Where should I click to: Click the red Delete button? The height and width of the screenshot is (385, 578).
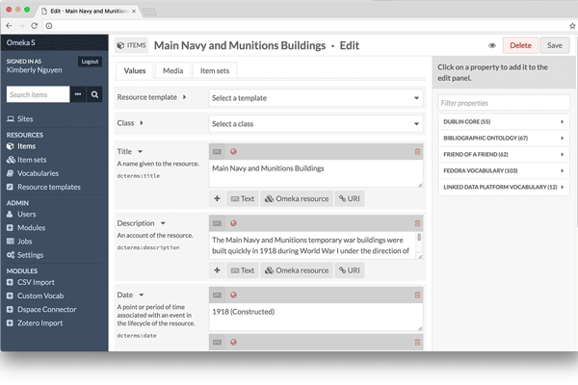(519, 45)
